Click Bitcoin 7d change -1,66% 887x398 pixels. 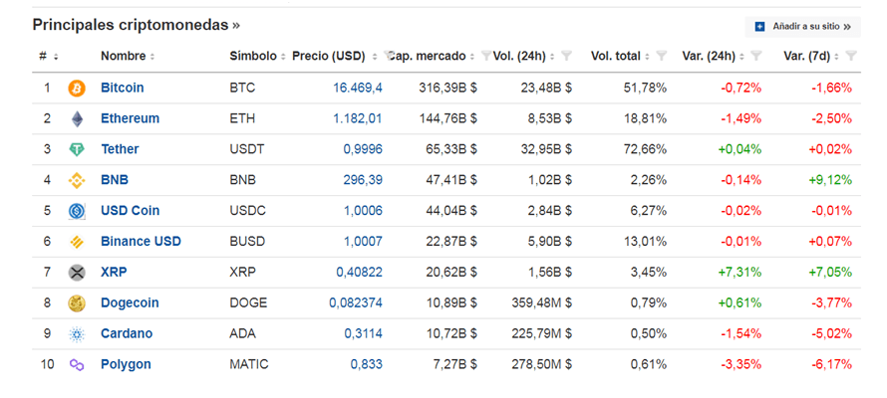click(831, 89)
